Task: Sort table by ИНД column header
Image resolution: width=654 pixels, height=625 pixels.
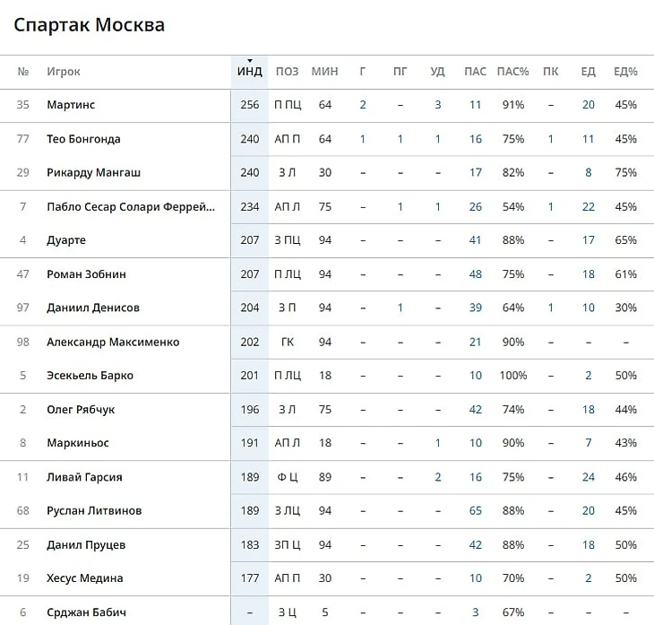Action: pyautogui.click(x=249, y=72)
